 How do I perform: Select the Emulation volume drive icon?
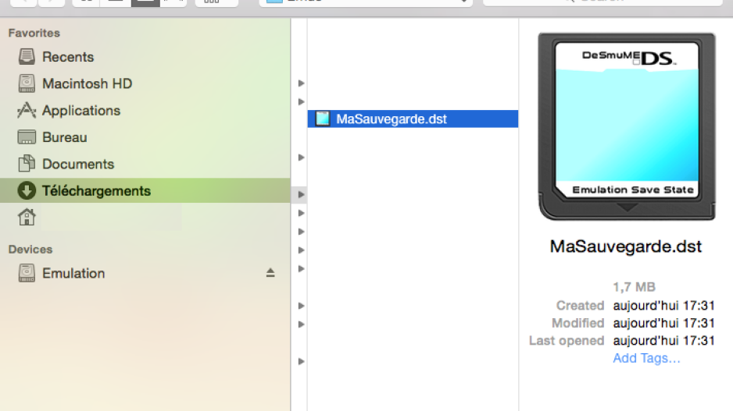pos(27,273)
